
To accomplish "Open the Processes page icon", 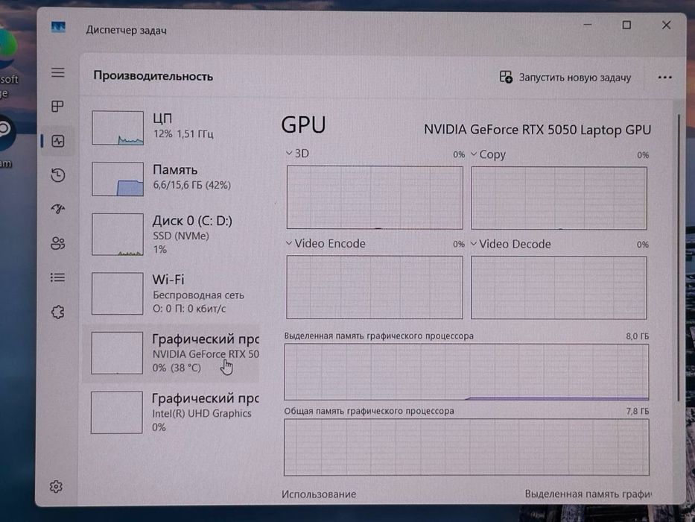I will pyautogui.click(x=57, y=107).
